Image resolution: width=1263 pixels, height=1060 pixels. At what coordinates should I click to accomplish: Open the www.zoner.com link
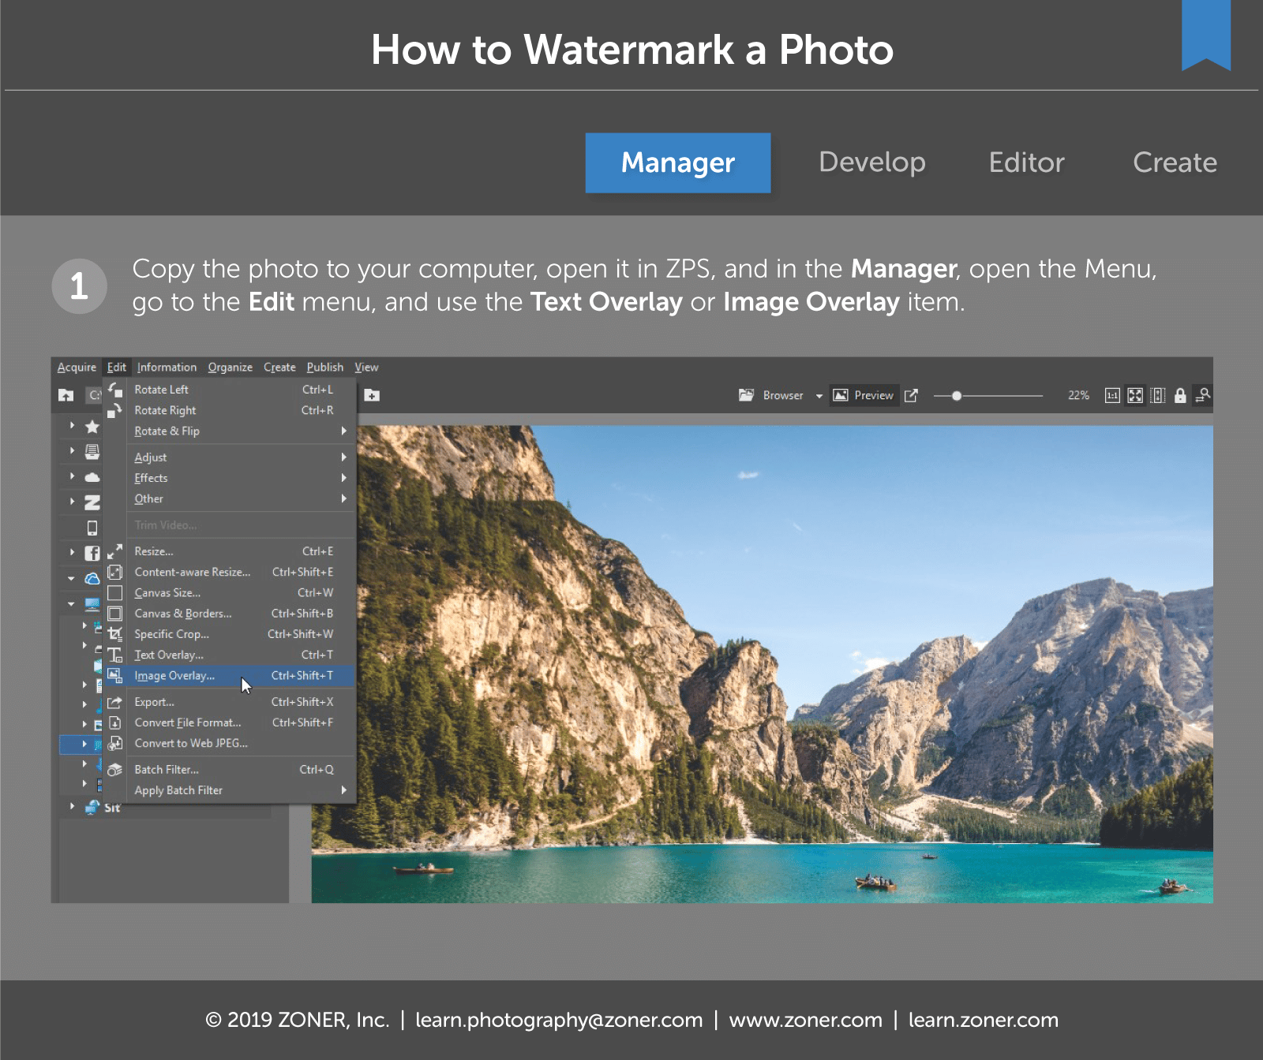tap(805, 1020)
